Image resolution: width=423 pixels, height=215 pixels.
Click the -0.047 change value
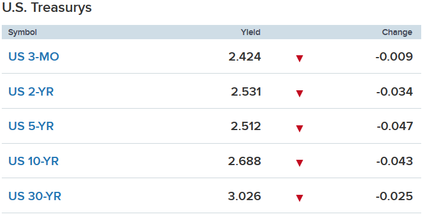click(x=395, y=127)
